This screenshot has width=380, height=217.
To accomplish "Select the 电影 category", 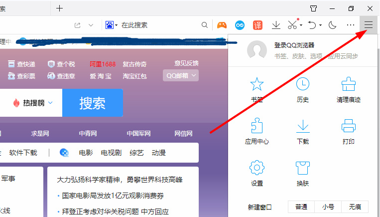I will click(x=86, y=153).
